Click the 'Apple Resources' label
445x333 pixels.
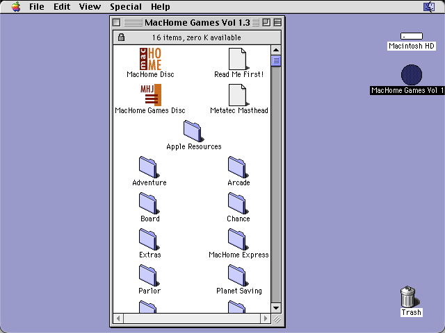click(194, 146)
